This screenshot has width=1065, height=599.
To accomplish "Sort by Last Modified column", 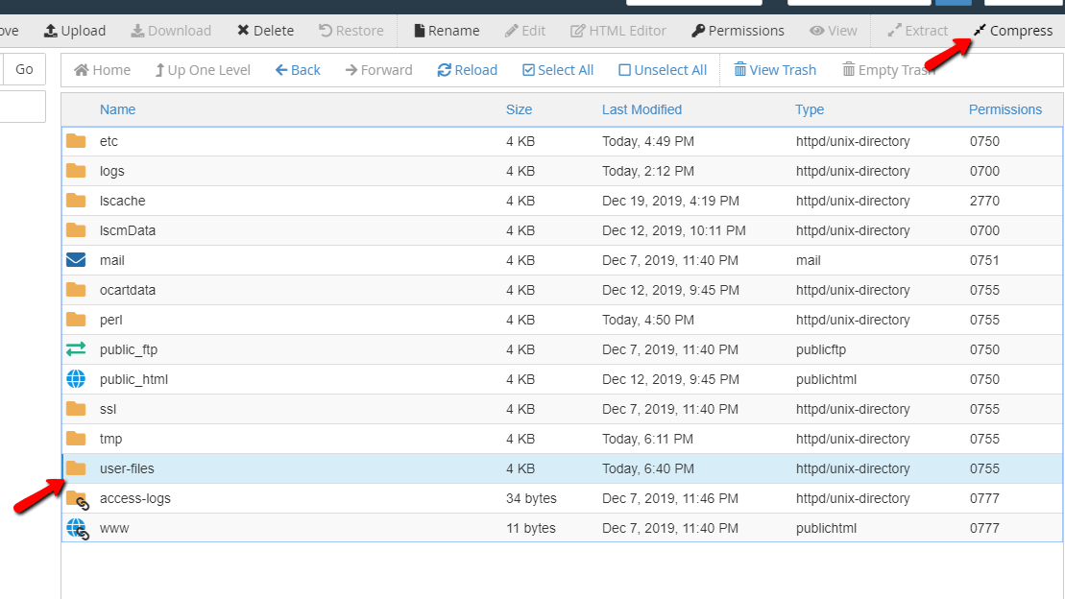I will click(641, 109).
